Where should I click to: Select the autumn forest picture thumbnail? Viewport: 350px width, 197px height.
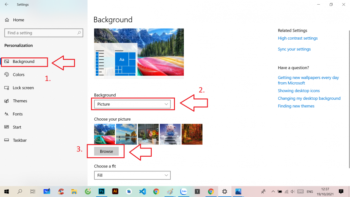192,134
